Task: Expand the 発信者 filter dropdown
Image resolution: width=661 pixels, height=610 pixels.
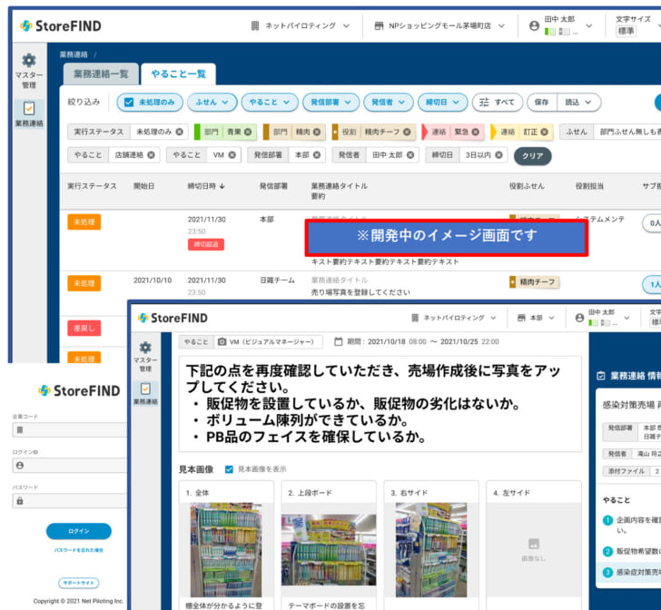Action: point(389,103)
